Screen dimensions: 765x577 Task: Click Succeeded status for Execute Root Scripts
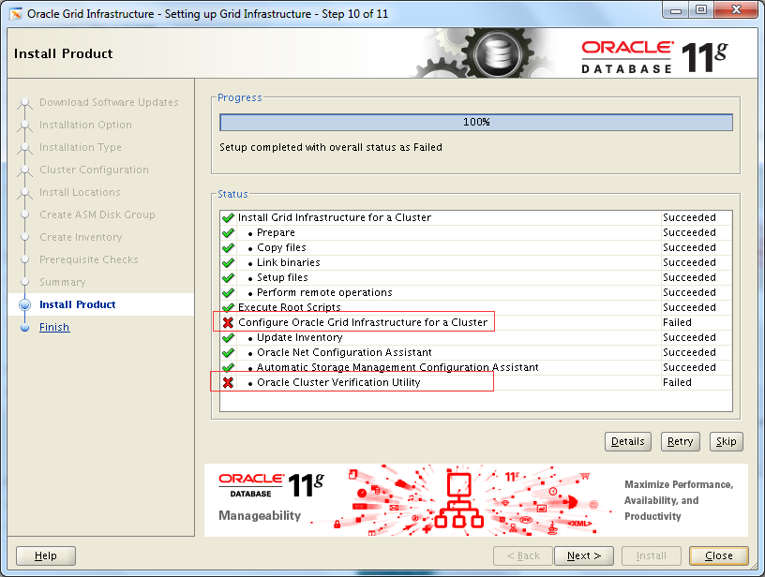click(689, 307)
